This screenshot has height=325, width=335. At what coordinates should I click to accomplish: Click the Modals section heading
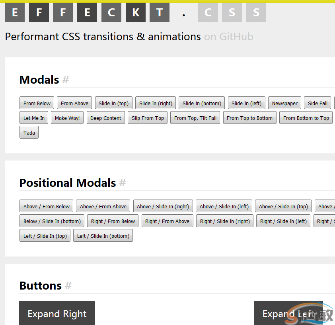[x=39, y=80]
